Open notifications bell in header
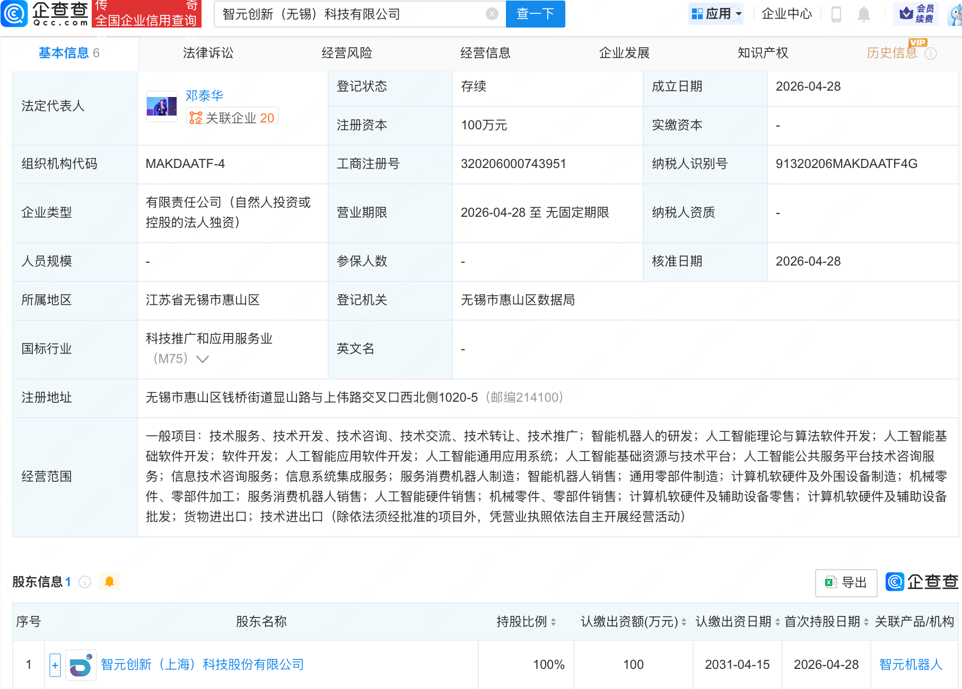Viewport: 962px width, 689px height. pyautogui.click(x=863, y=14)
